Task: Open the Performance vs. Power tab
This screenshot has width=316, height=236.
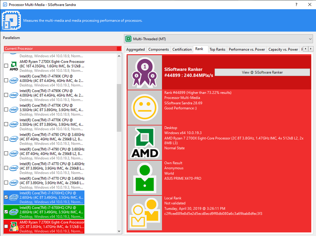Action: coord(247,49)
